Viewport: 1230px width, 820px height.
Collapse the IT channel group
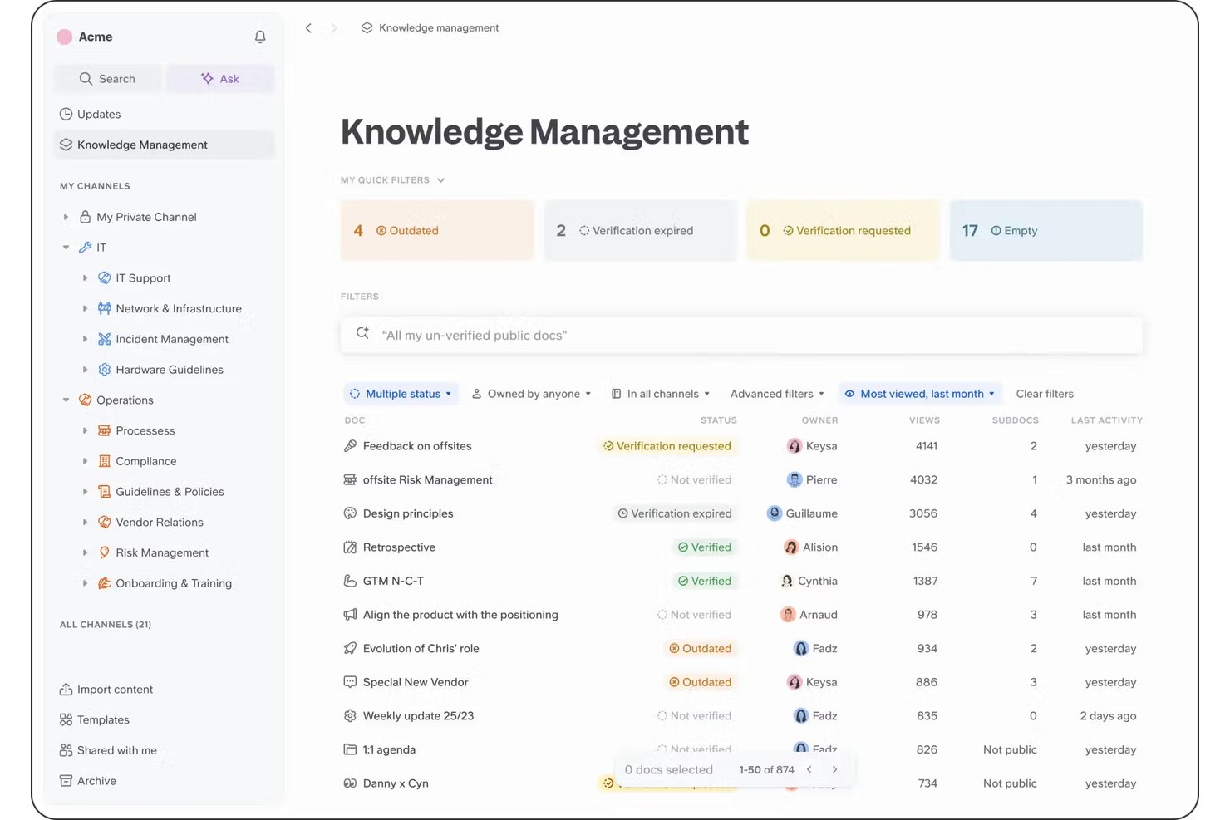66,248
